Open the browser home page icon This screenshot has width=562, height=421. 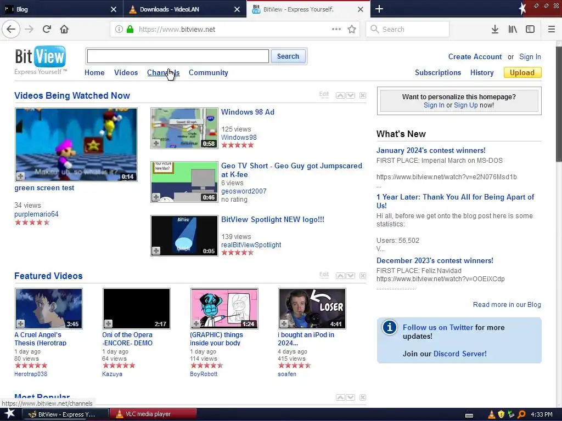pyautogui.click(x=64, y=29)
